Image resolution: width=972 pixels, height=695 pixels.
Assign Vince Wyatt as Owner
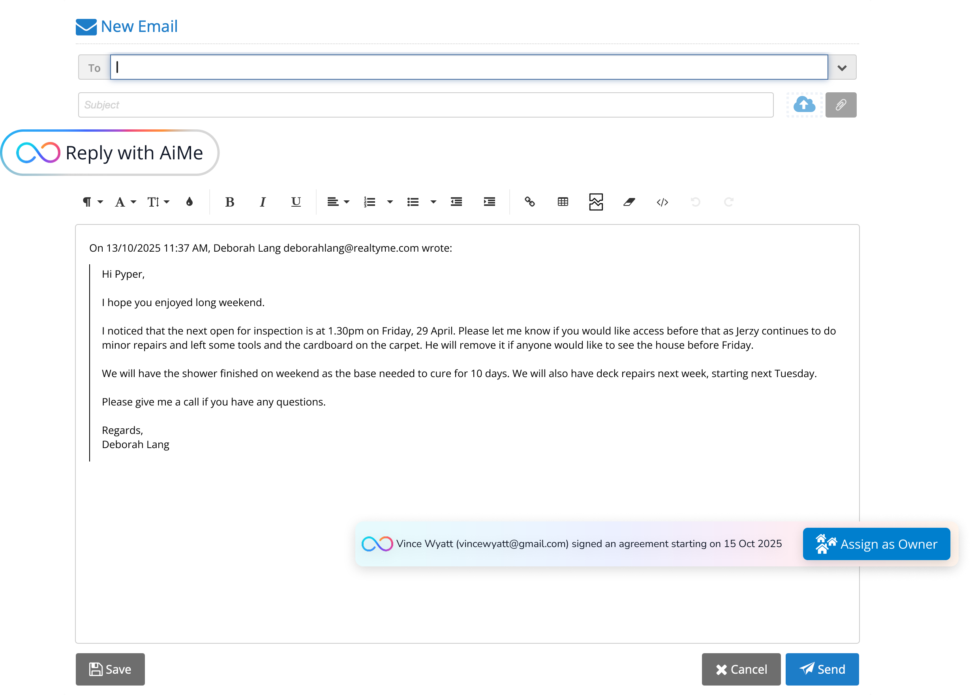876,544
